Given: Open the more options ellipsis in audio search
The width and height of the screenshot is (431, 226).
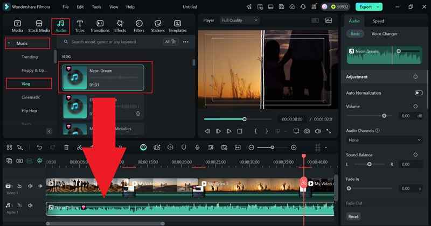Looking at the screenshot, I should tap(185, 42).
